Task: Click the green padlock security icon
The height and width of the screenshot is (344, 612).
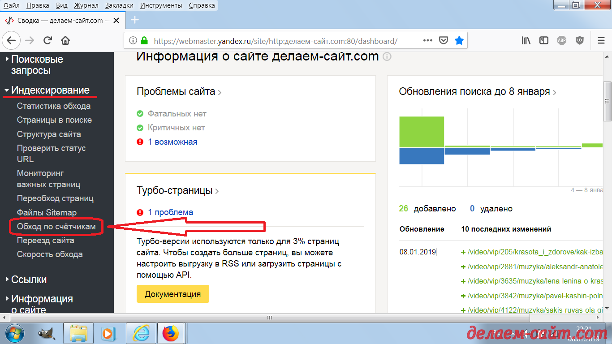Action: (144, 40)
